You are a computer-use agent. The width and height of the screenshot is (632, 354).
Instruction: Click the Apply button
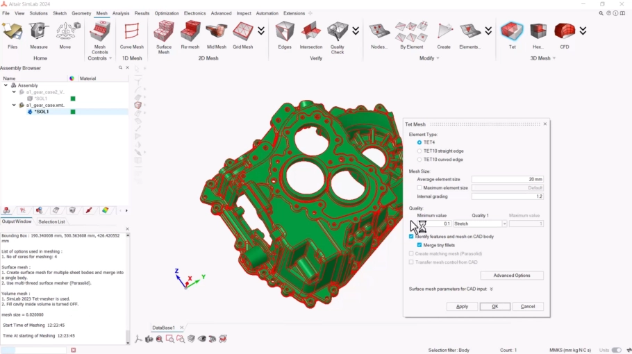point(462,307)
